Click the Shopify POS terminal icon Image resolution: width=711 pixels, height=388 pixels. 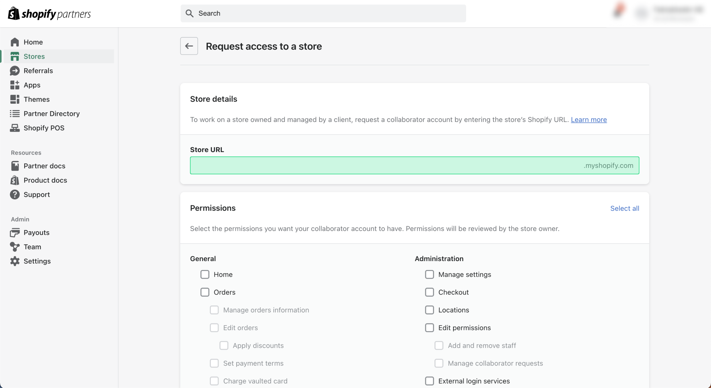pyautogui.click(x=15, y=128)
